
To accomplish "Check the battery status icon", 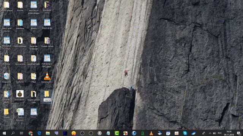I will pyautogui.click(x=215, y=133).
